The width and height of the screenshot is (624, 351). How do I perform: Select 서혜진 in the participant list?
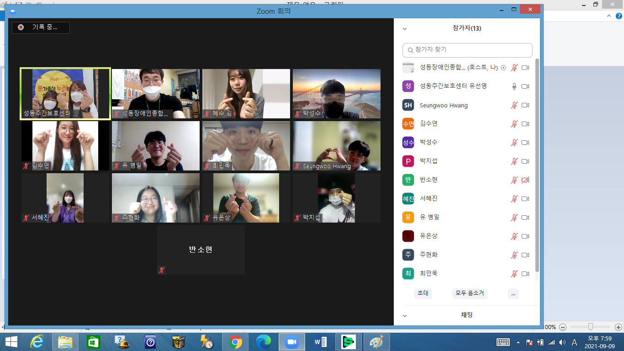pyautogui.click(x=467, y=199)
